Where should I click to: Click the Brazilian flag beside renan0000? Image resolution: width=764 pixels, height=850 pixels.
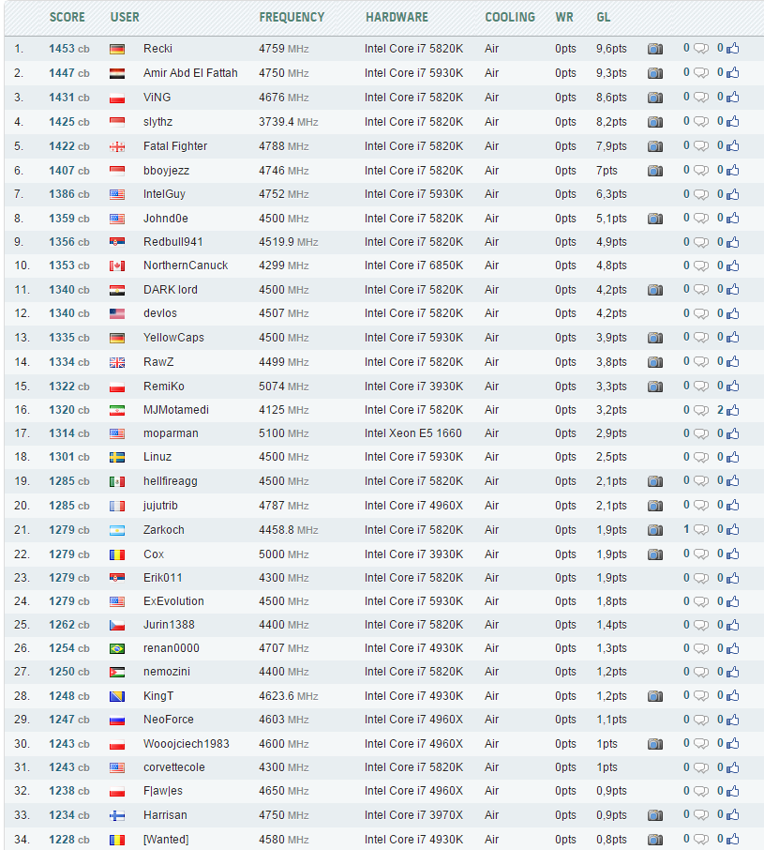117,649
